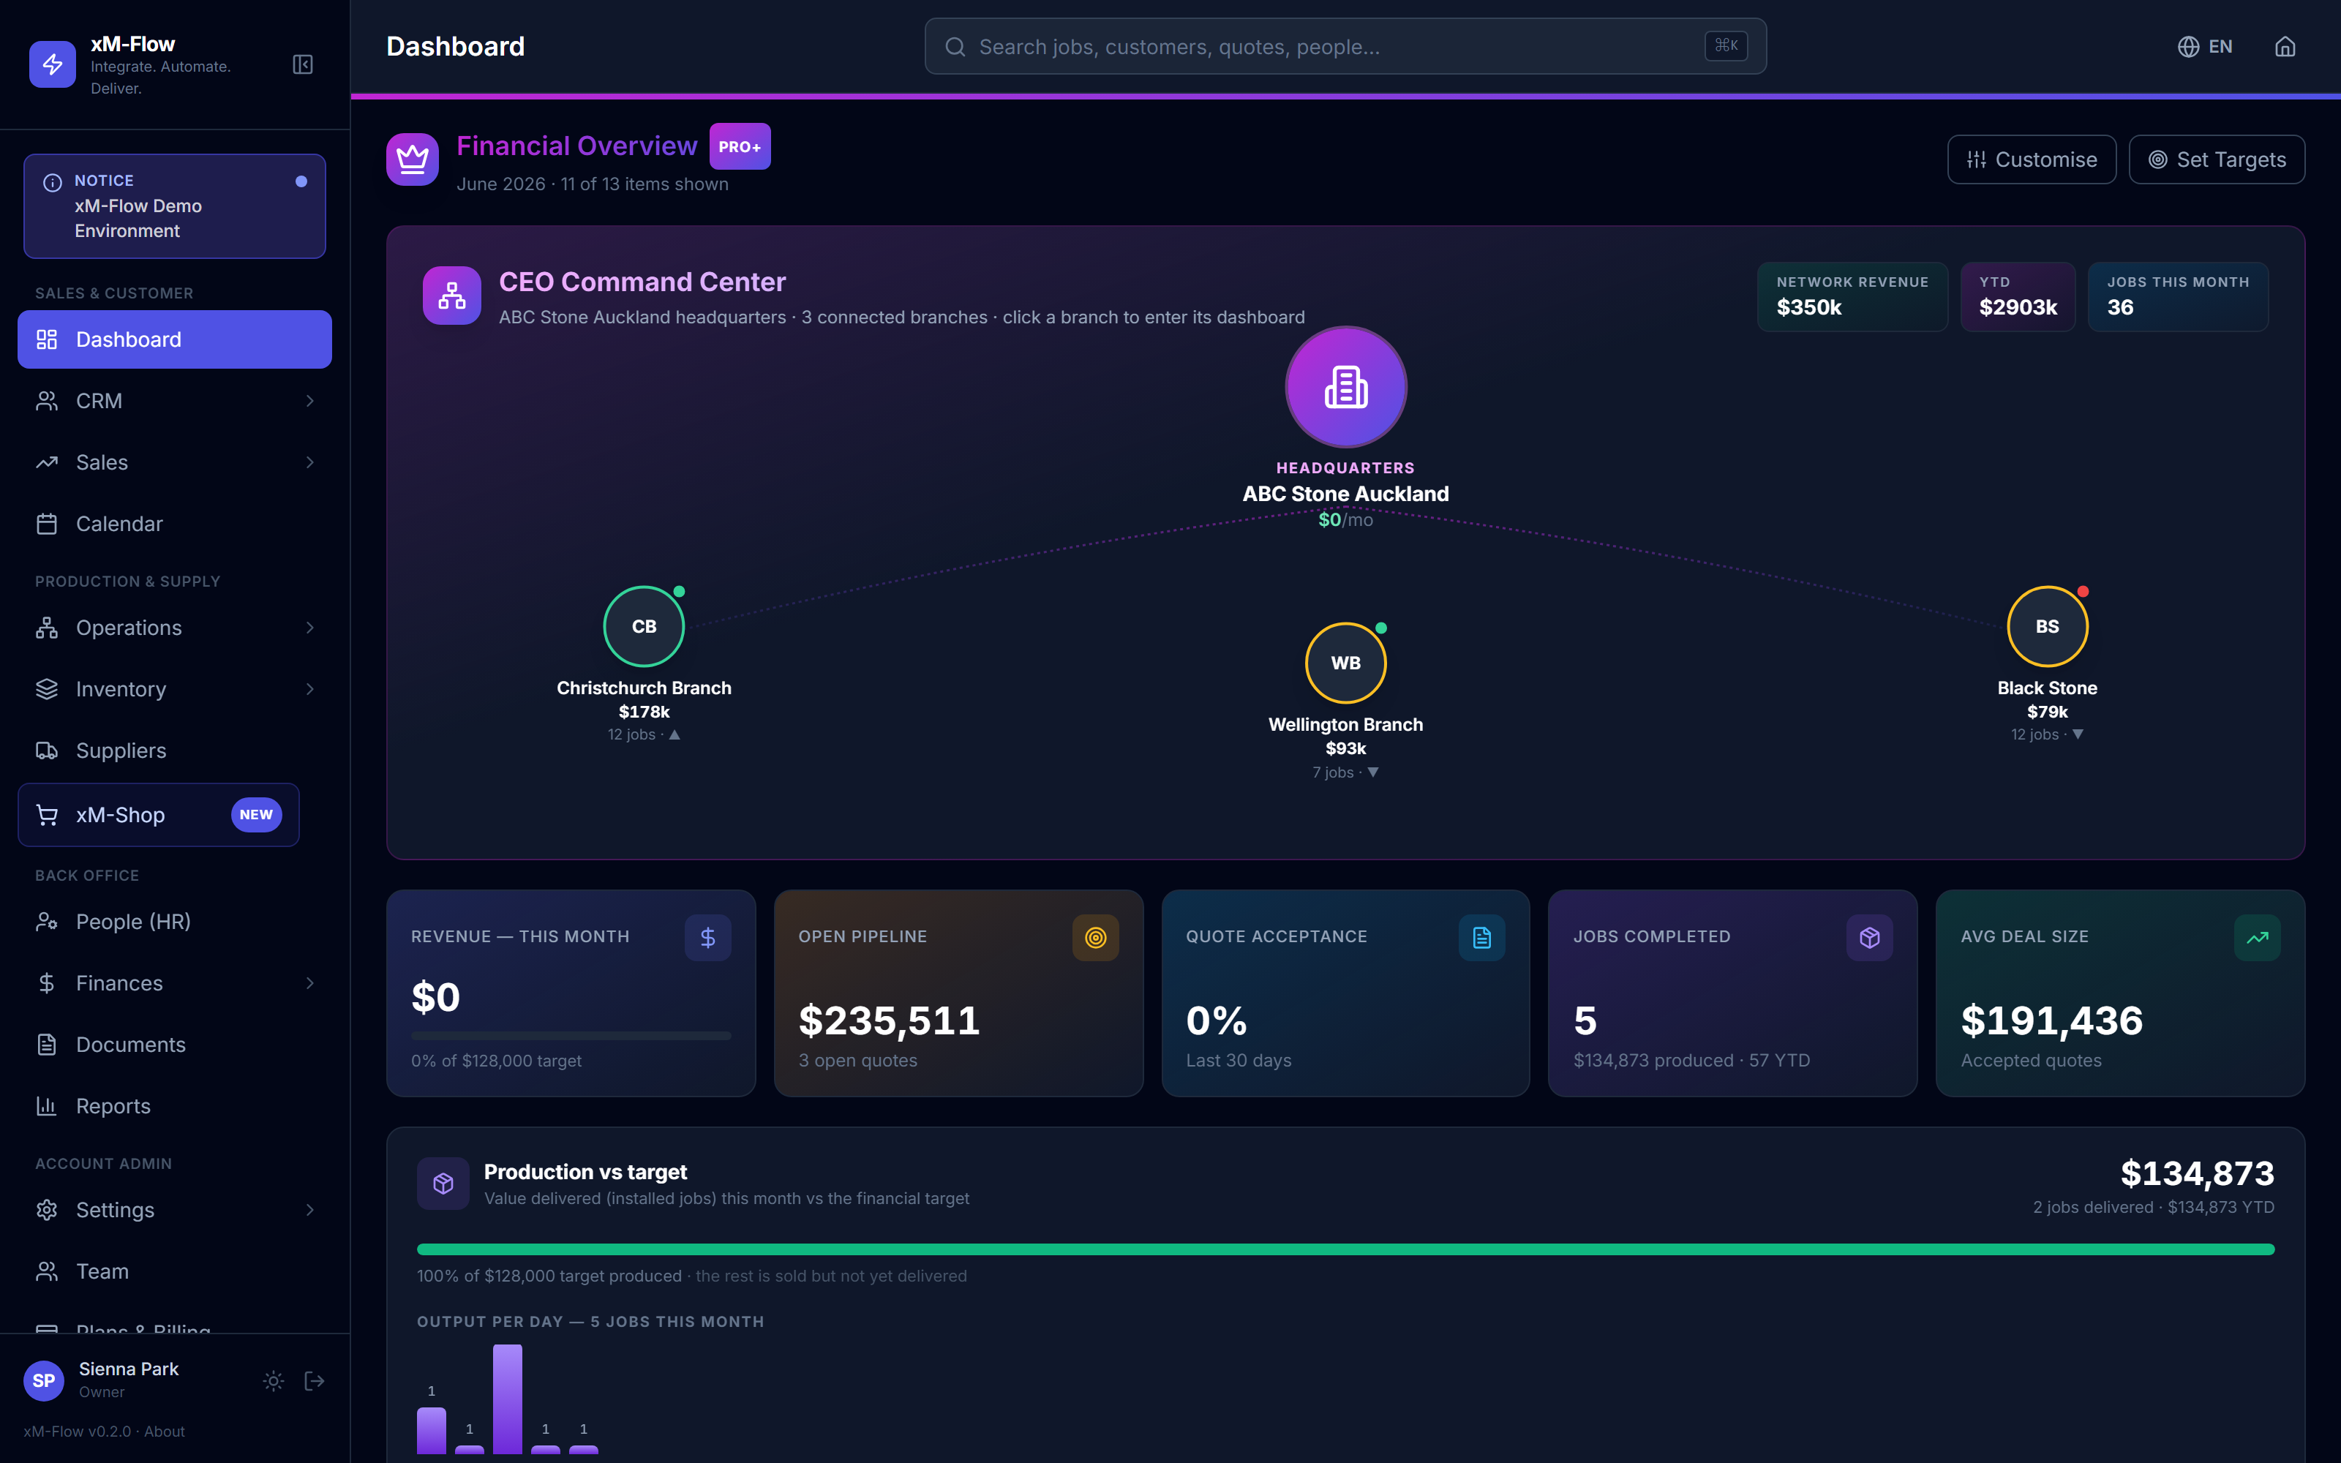The image size is (2341, 1463).
Task: Click the search jobs, customers input field
Action: click(1345, 46)
